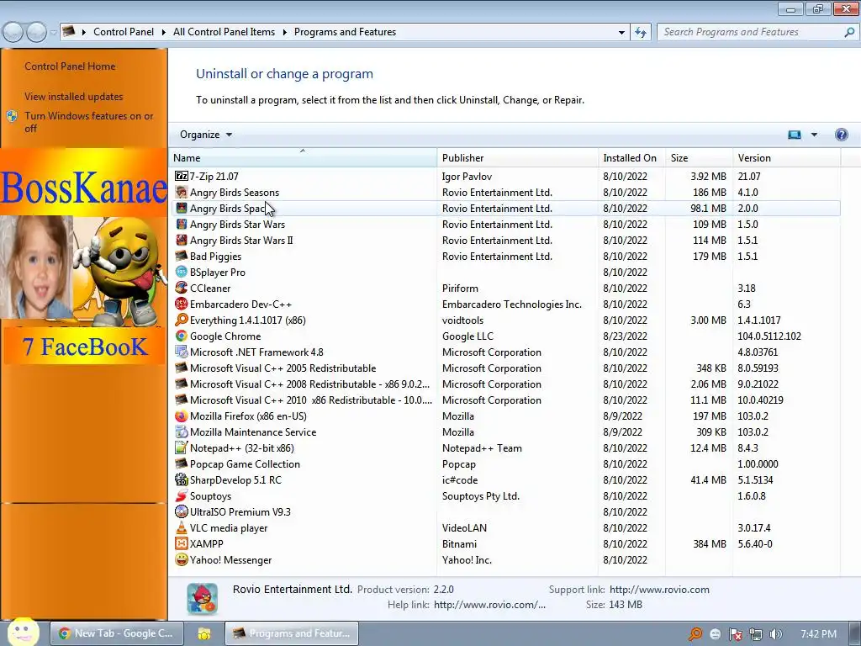Screen dimensions: 861x646
Task: Open View installed updates link
Action: click(74, 97)
